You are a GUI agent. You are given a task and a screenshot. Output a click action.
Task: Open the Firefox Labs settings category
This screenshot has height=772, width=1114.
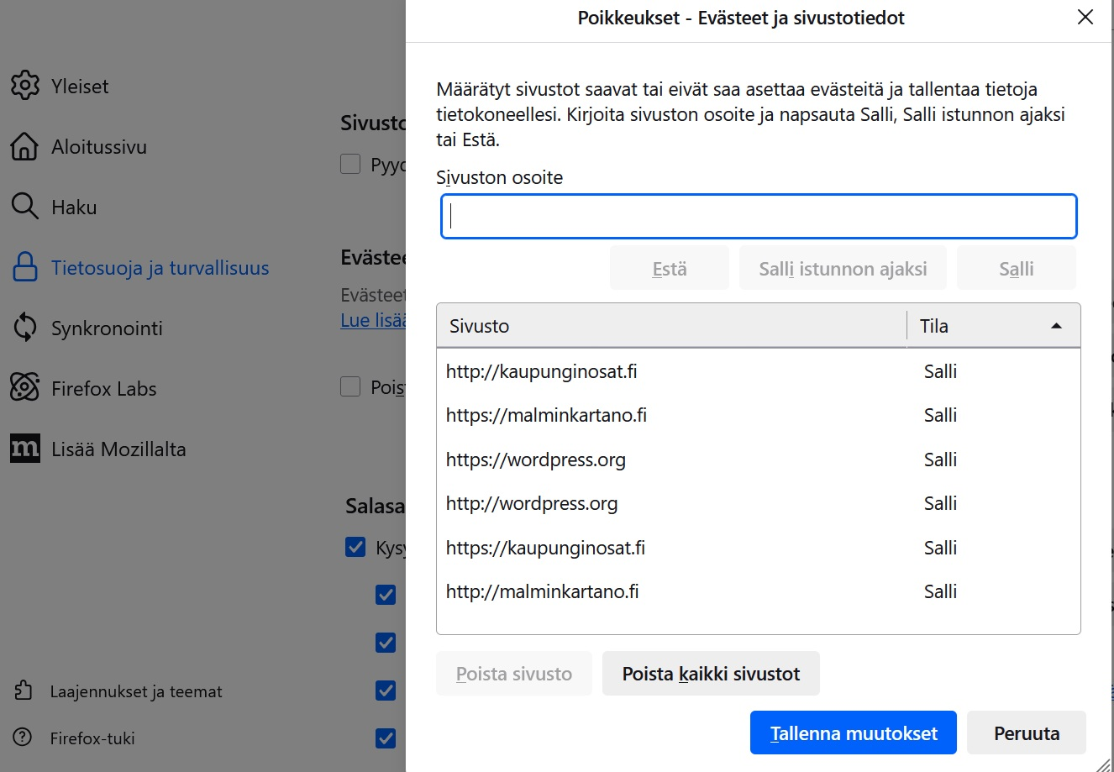[103, 388]
